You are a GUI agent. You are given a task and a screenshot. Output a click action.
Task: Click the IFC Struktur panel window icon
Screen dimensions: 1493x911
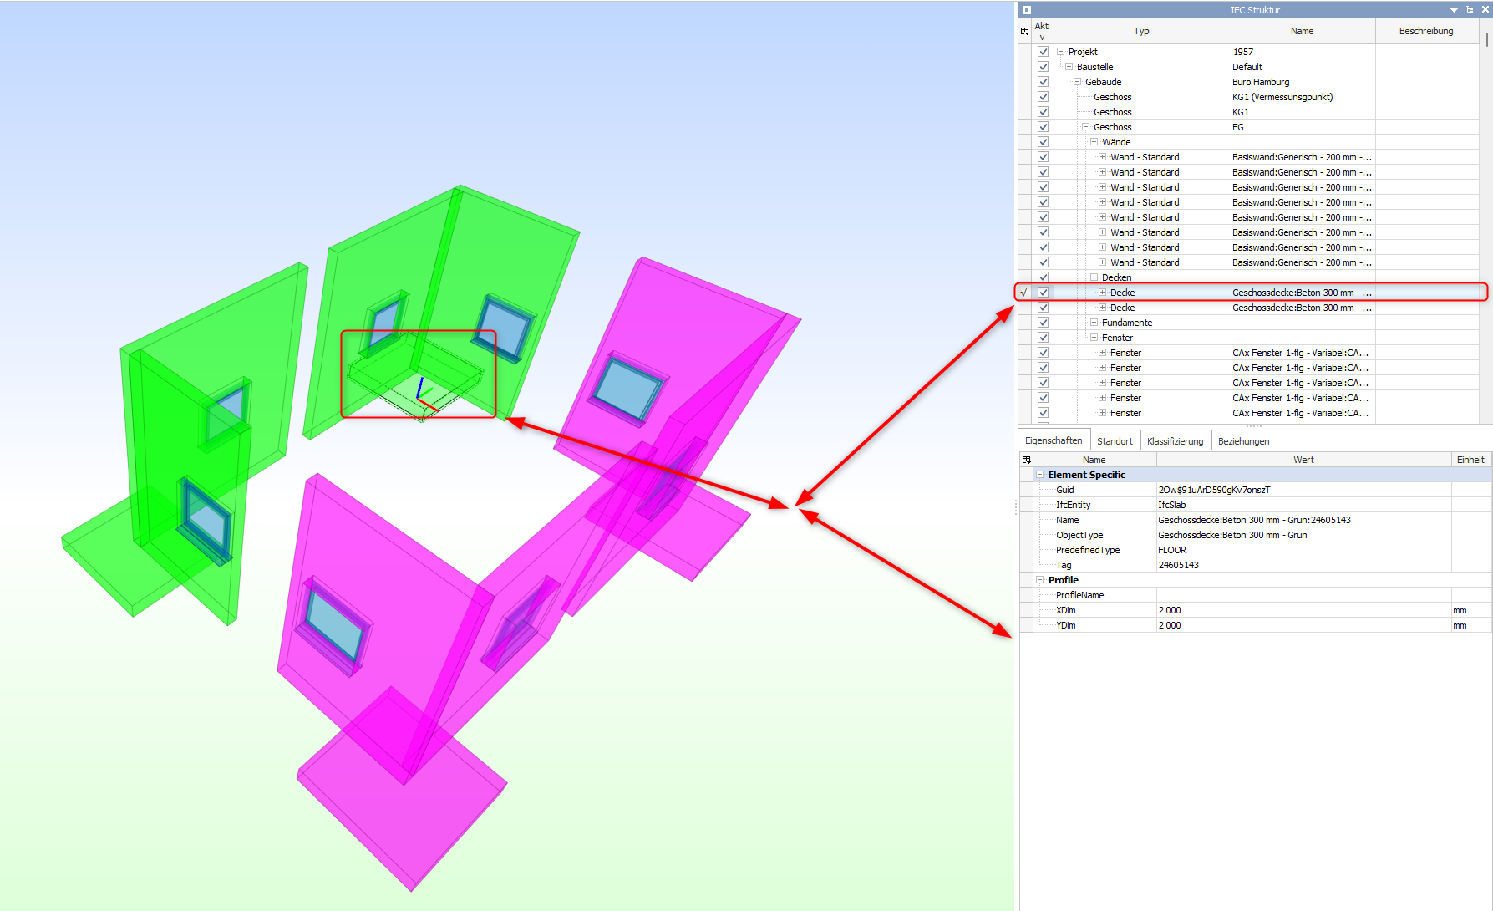tap(1027, 10)
